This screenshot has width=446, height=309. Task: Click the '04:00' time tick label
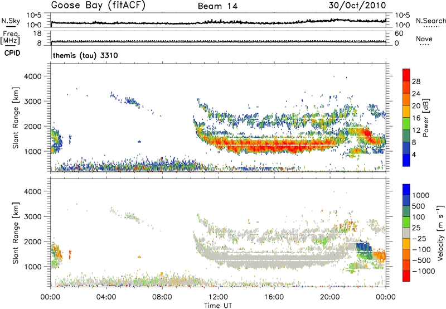click(106, 297)
